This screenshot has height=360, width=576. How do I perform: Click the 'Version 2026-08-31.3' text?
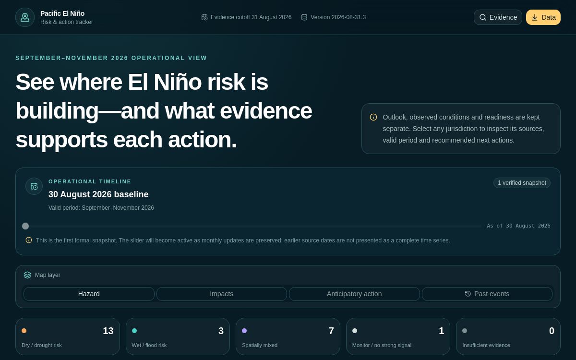click(x=338, y=17)
